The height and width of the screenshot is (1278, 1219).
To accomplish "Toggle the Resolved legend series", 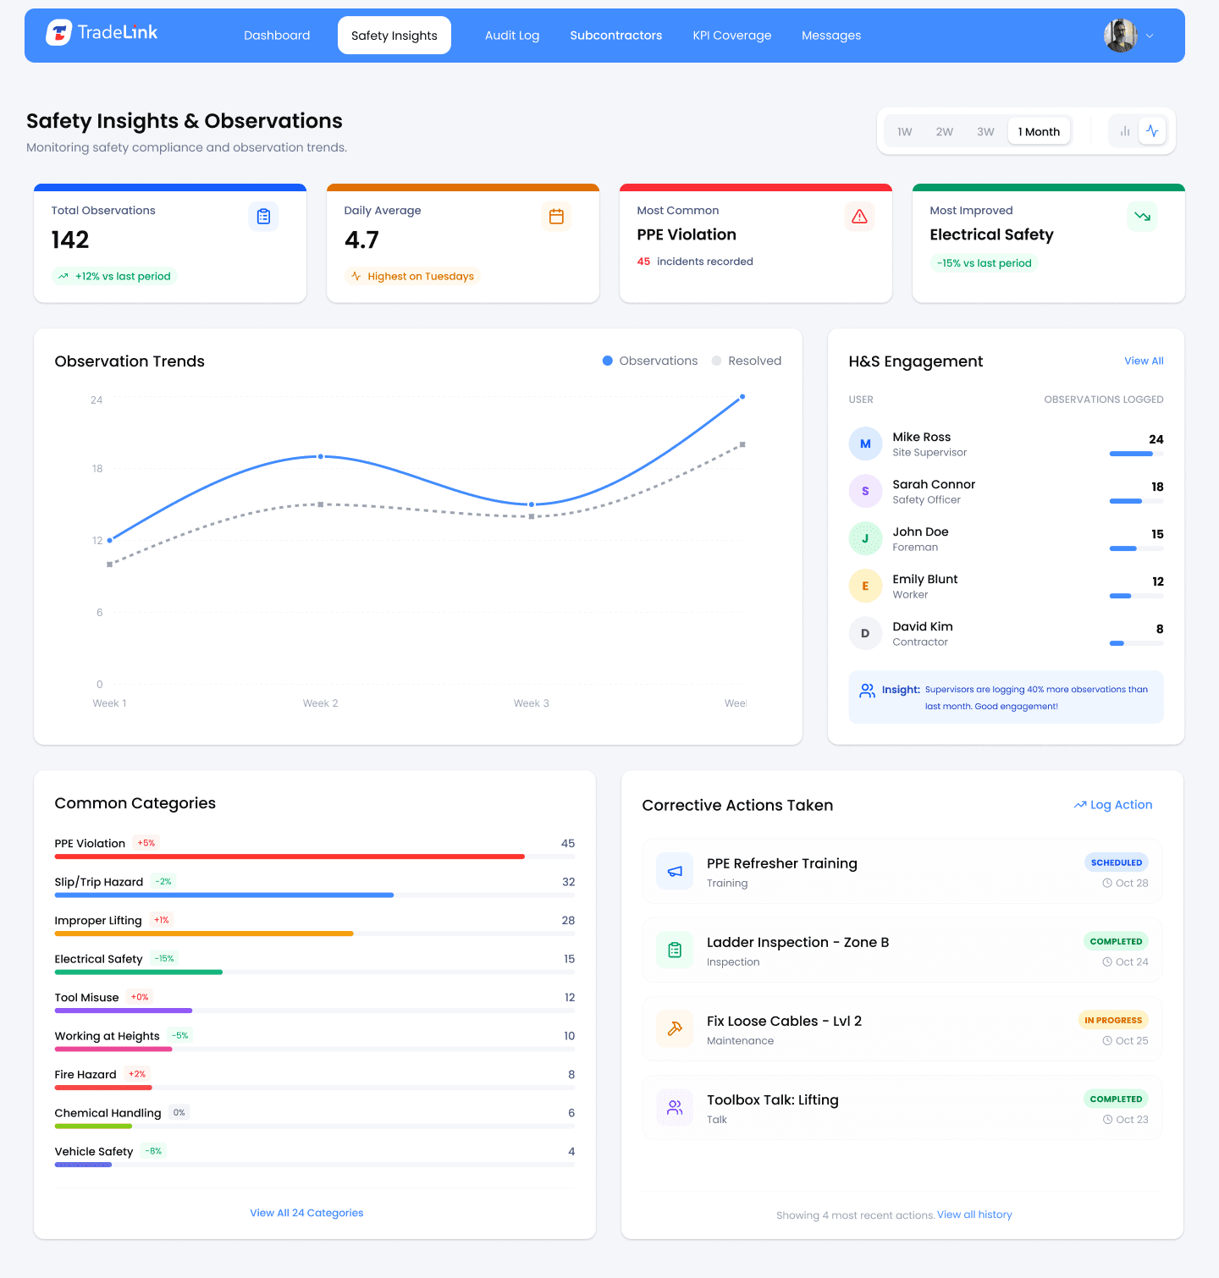I will 747,361.
